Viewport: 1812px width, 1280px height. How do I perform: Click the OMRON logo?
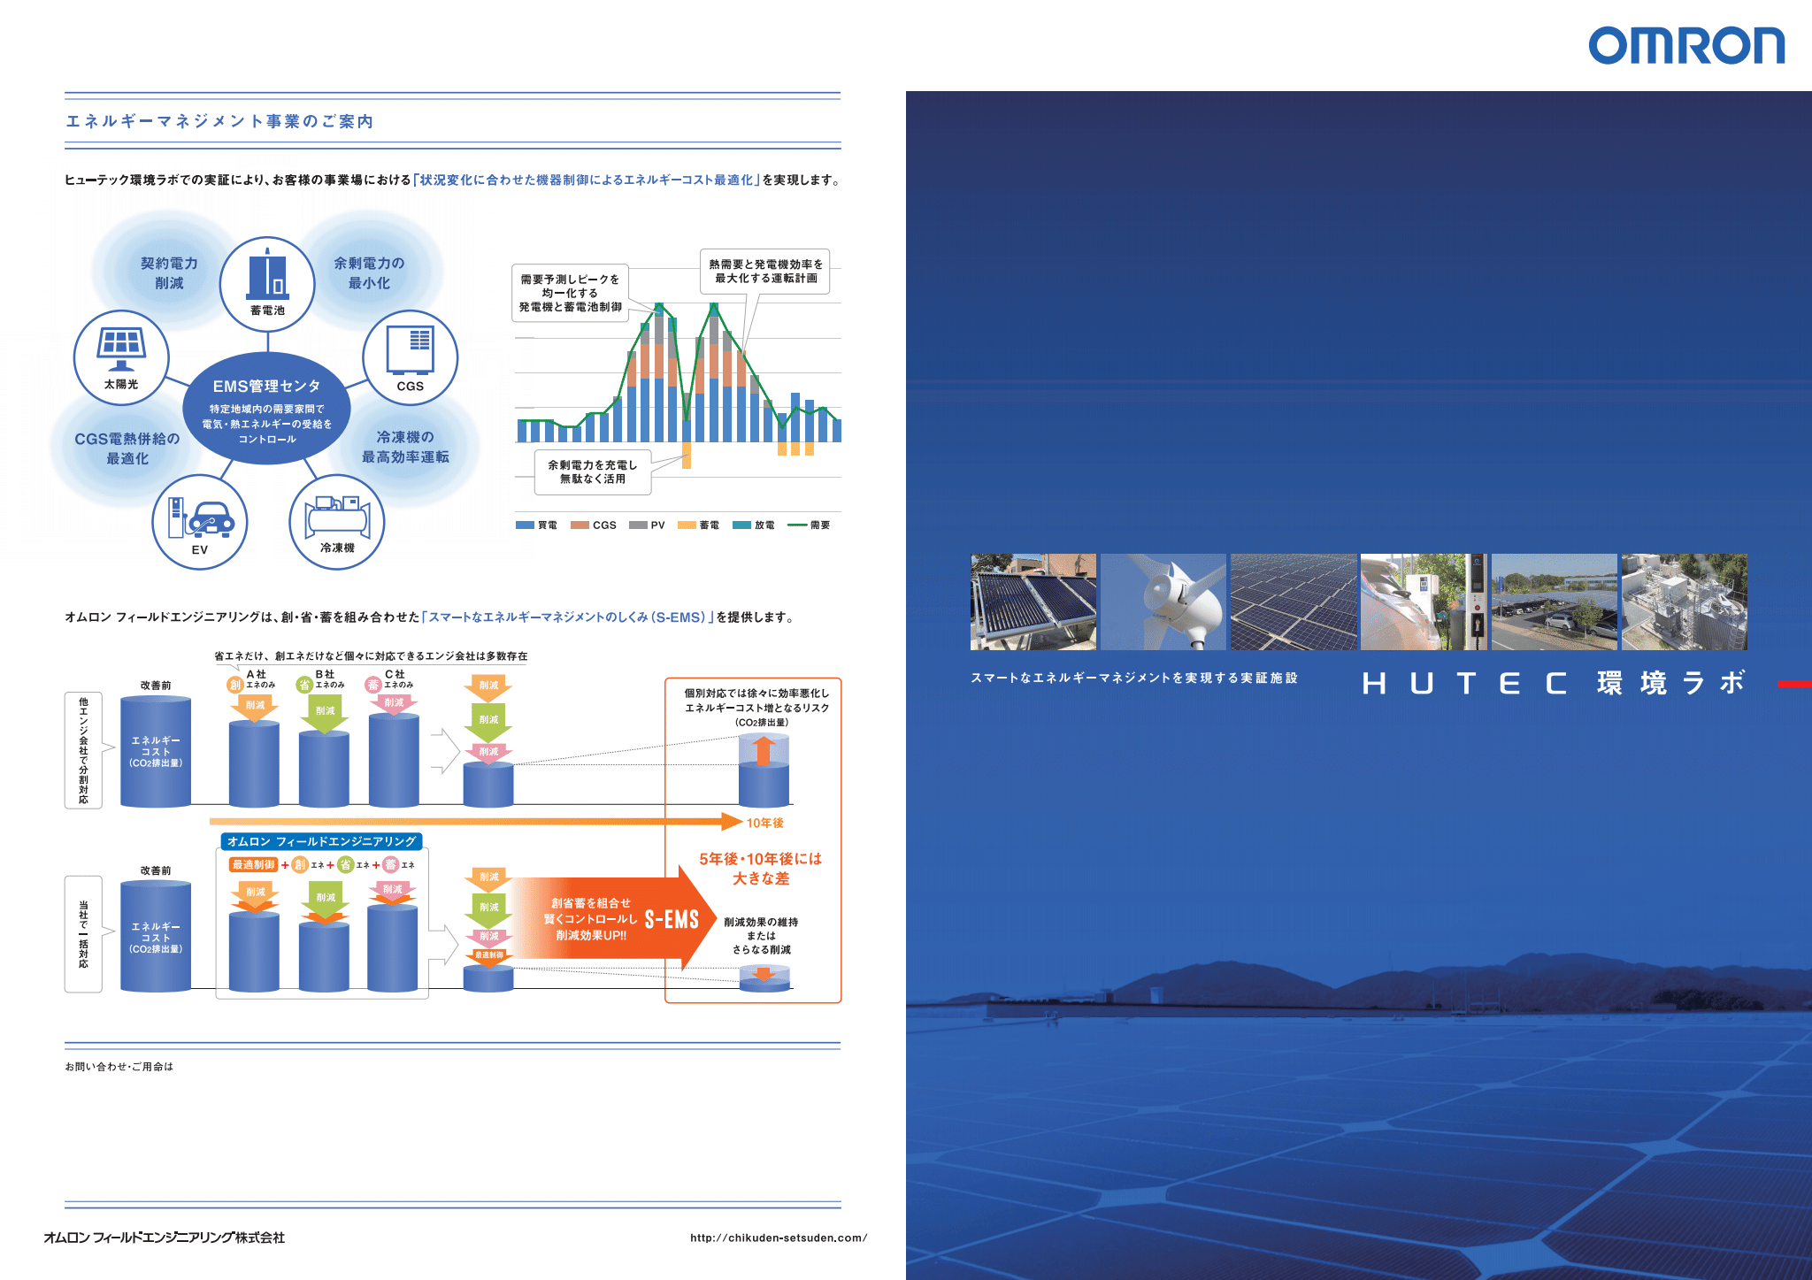click(x=1686, y=46)
